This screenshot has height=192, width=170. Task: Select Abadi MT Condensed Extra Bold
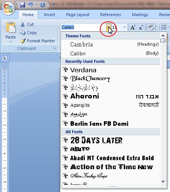coord(111,158)
